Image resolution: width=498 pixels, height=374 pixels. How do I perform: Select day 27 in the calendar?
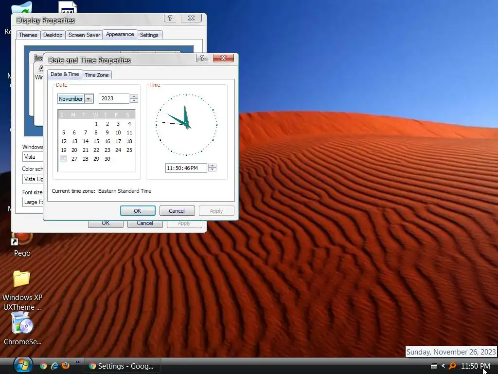coord(74,159)
